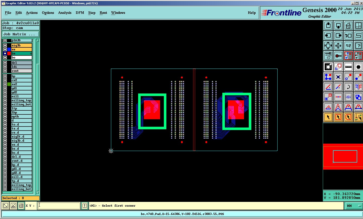The width and height of the screenshot is (363, 219).
Task: Open the wrench and palette settings icon
Action: pyautogui.click(x=328, y=56)
